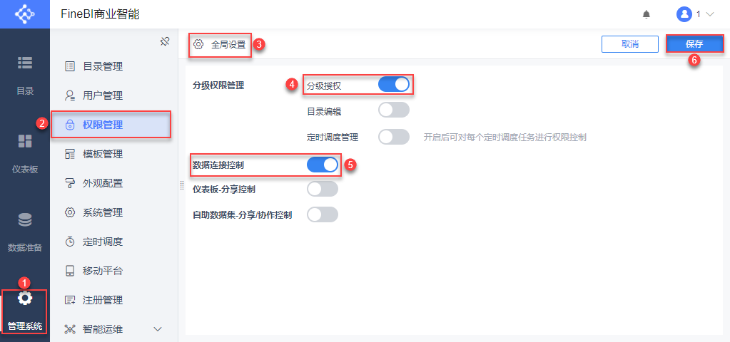Expand the 智能运维 menu chevron
This screenshot has width=730, height=342.
[x=158, y=329]
